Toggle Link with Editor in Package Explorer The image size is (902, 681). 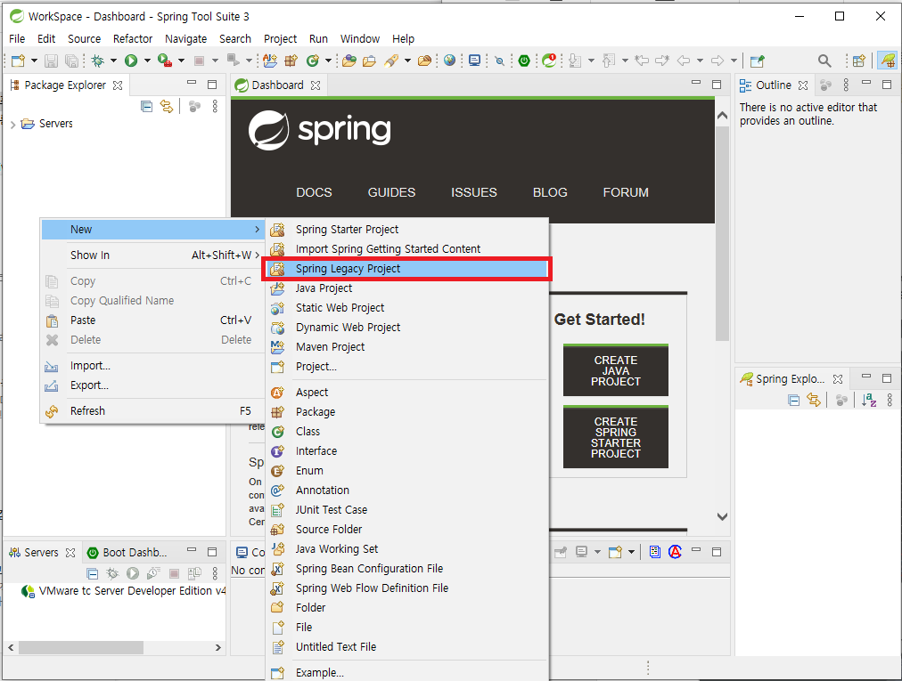[167, 106]
